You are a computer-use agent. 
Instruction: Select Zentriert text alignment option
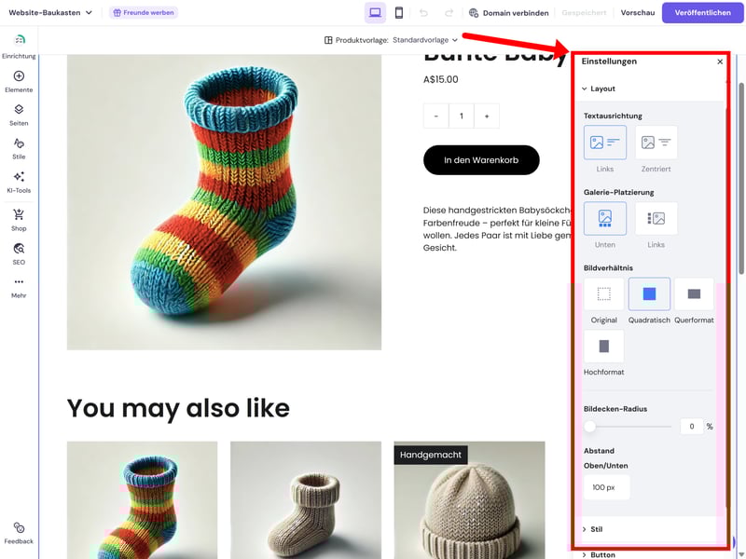[x=656, y=143]
